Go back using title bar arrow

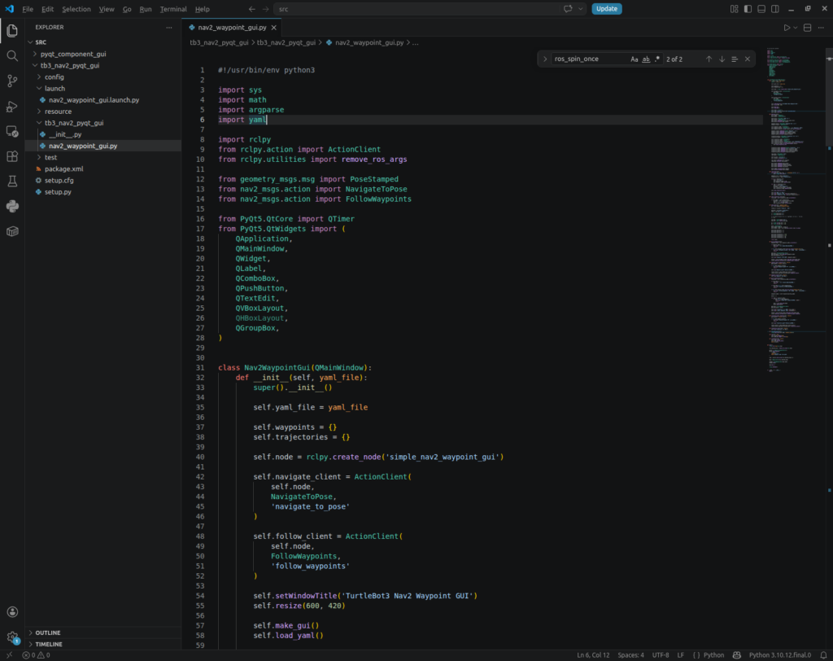tap(252, 9)
